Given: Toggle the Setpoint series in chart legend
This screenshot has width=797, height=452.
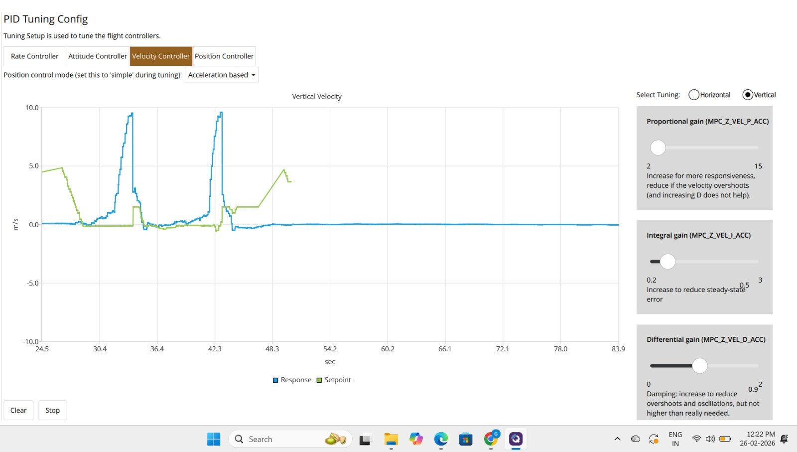Looking at the screenshot, I should (334, 380).
